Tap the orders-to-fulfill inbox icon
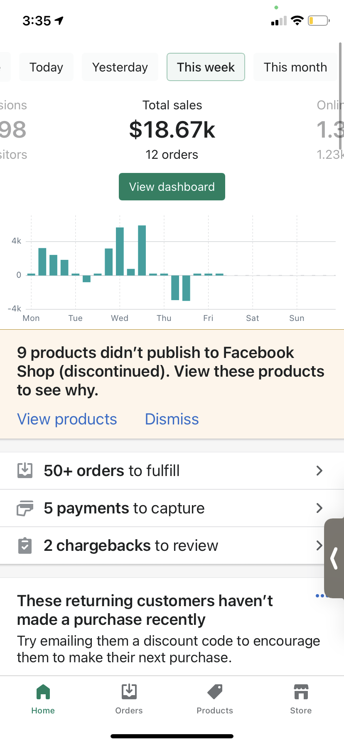Screen dimensions: 344x745 25,470
